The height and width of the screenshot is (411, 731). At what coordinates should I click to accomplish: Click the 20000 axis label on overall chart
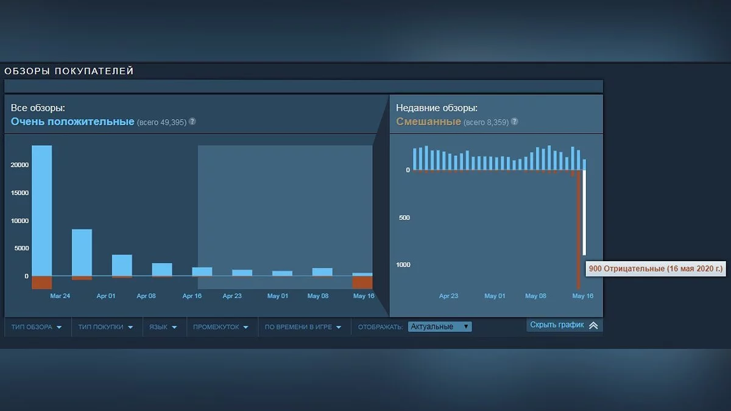[x=18, y=165]
